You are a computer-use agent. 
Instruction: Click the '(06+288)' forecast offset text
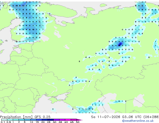(151, 117)
